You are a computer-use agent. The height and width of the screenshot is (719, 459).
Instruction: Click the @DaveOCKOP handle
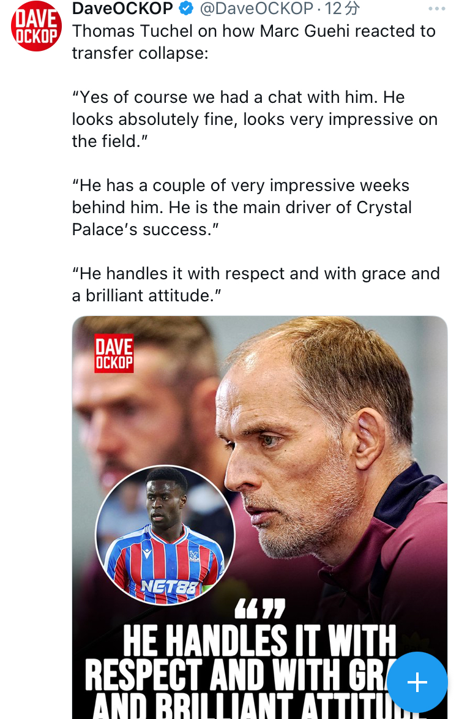256,9
